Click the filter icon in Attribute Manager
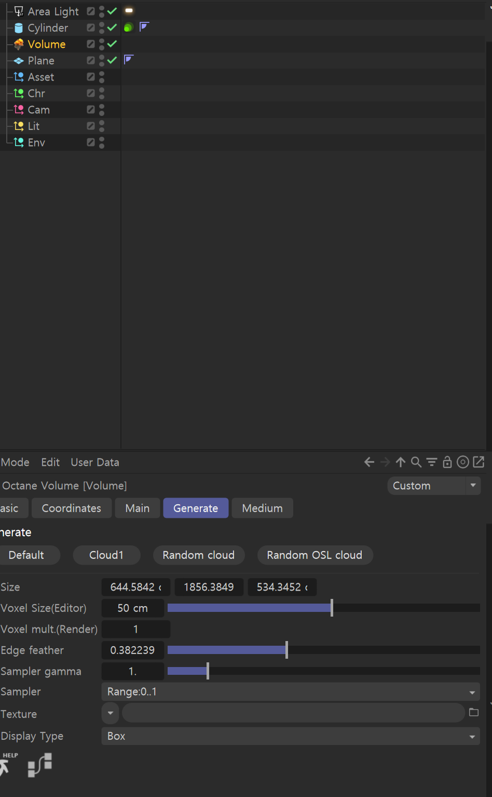Screen dimensions: 492x797 coord(431,462)
